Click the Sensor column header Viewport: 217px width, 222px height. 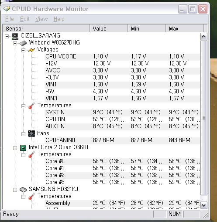[x=46, y=28]
